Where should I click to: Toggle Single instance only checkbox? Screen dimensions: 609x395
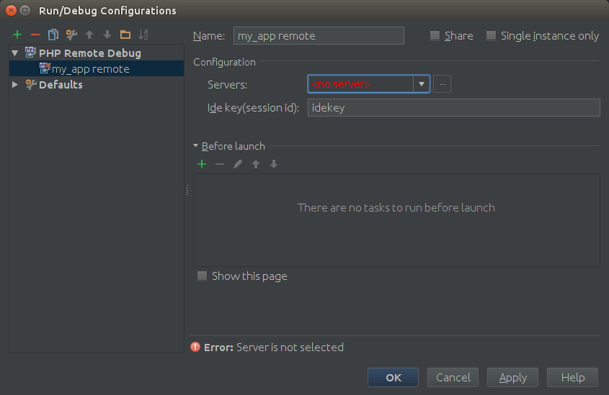[491, 36]
